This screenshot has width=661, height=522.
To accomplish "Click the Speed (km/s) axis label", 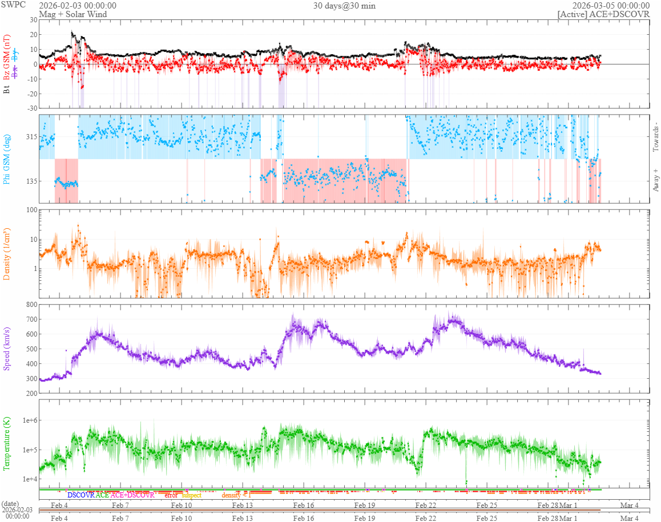I will coord(6,349).
